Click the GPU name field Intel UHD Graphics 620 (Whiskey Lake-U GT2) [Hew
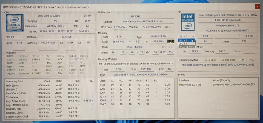 tap(228, 15)
